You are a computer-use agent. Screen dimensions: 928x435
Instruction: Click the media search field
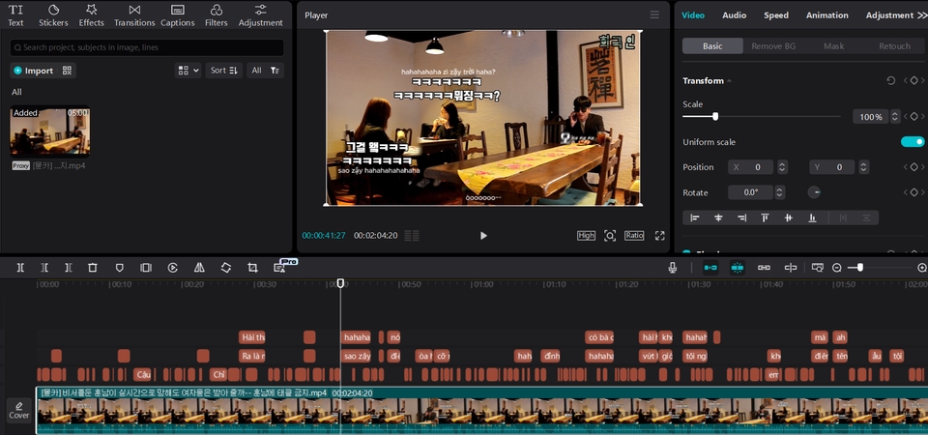tap(147, 47)
